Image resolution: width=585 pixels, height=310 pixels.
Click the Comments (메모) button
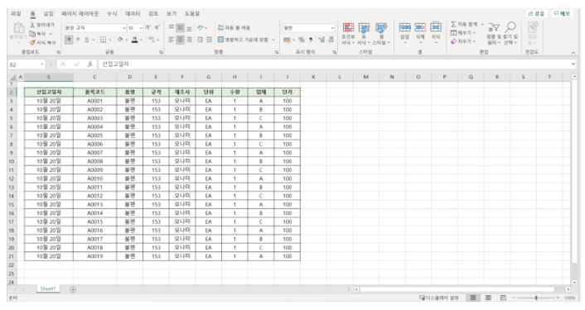coord(562,13)
